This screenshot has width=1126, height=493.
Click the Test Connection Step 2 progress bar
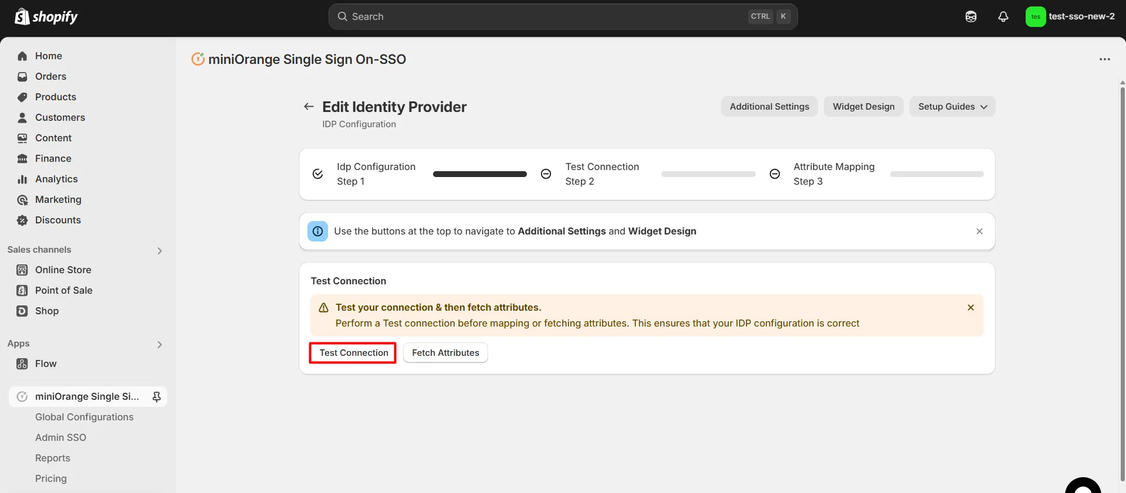pyautogui.click(x=708, y=174)
